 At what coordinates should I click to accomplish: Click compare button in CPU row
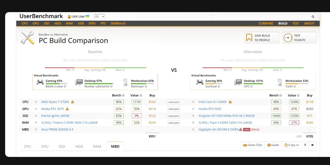(x=174, y=102)
